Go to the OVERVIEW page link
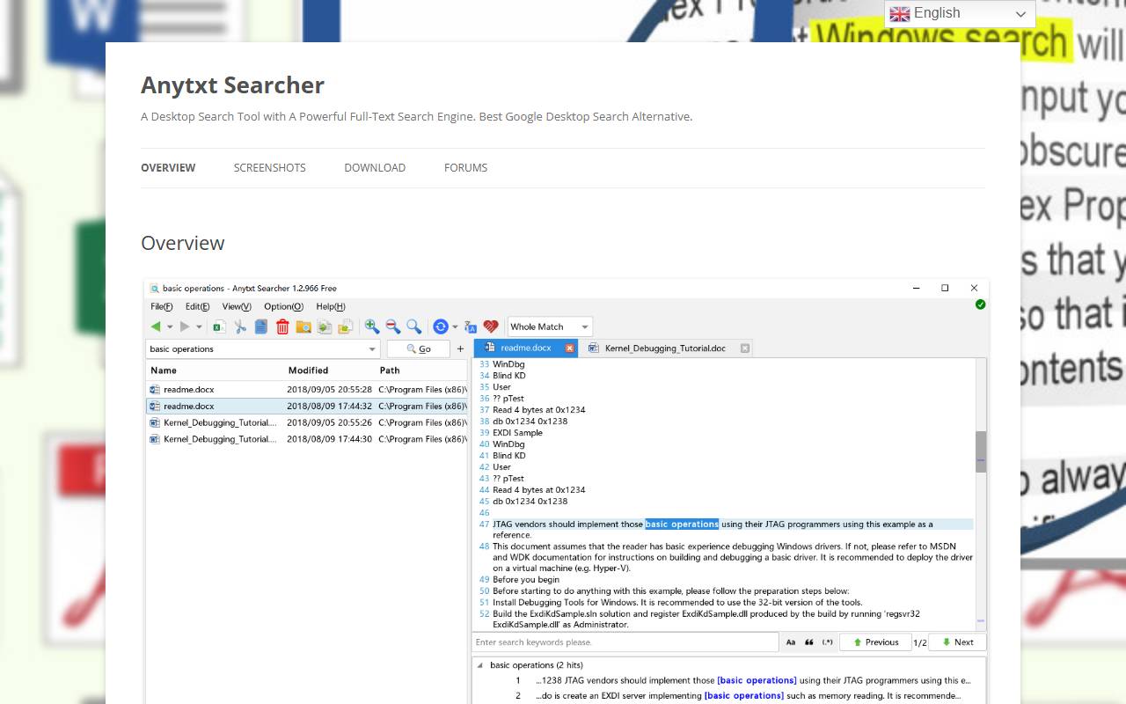 [168, 168]
